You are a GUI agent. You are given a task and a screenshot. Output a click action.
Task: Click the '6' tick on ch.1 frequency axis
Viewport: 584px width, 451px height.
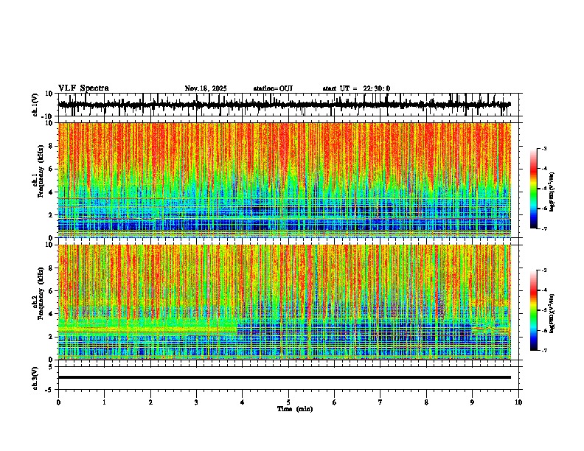pos(51,169)
